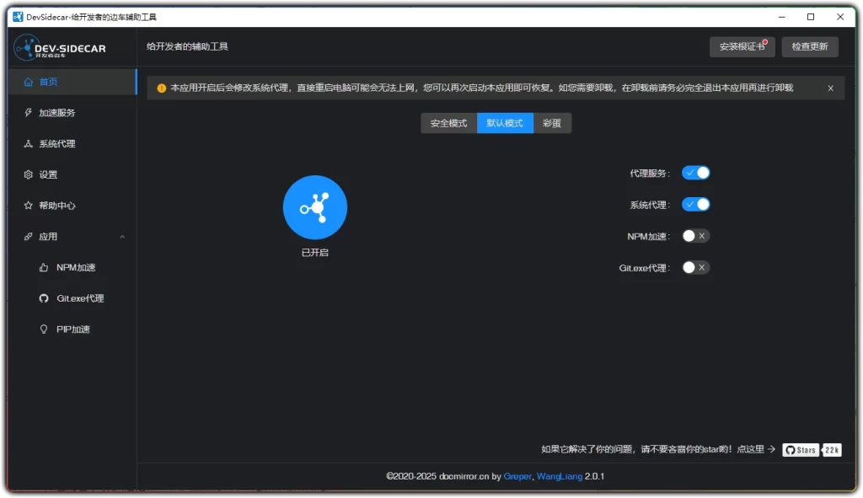Screen dimensions: 863x498
Task: Open the 彩蛋 tab
Action: click(x=553, y=122)
